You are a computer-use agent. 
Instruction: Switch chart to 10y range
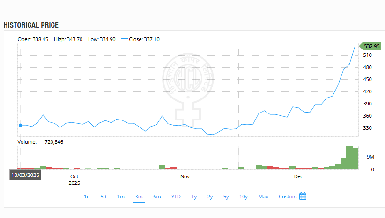[x=243, y=197]
